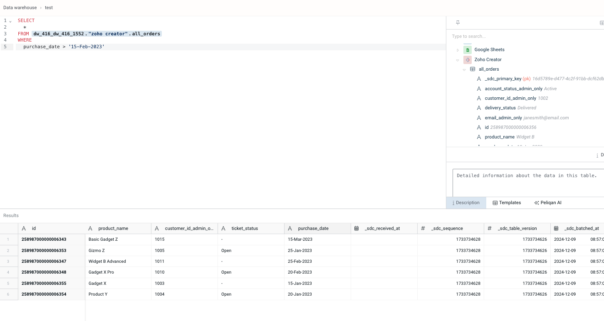This screenshot has width=604, height=321.
Task: Click the 'test' breadcrumb item
Action: point(49,7)
